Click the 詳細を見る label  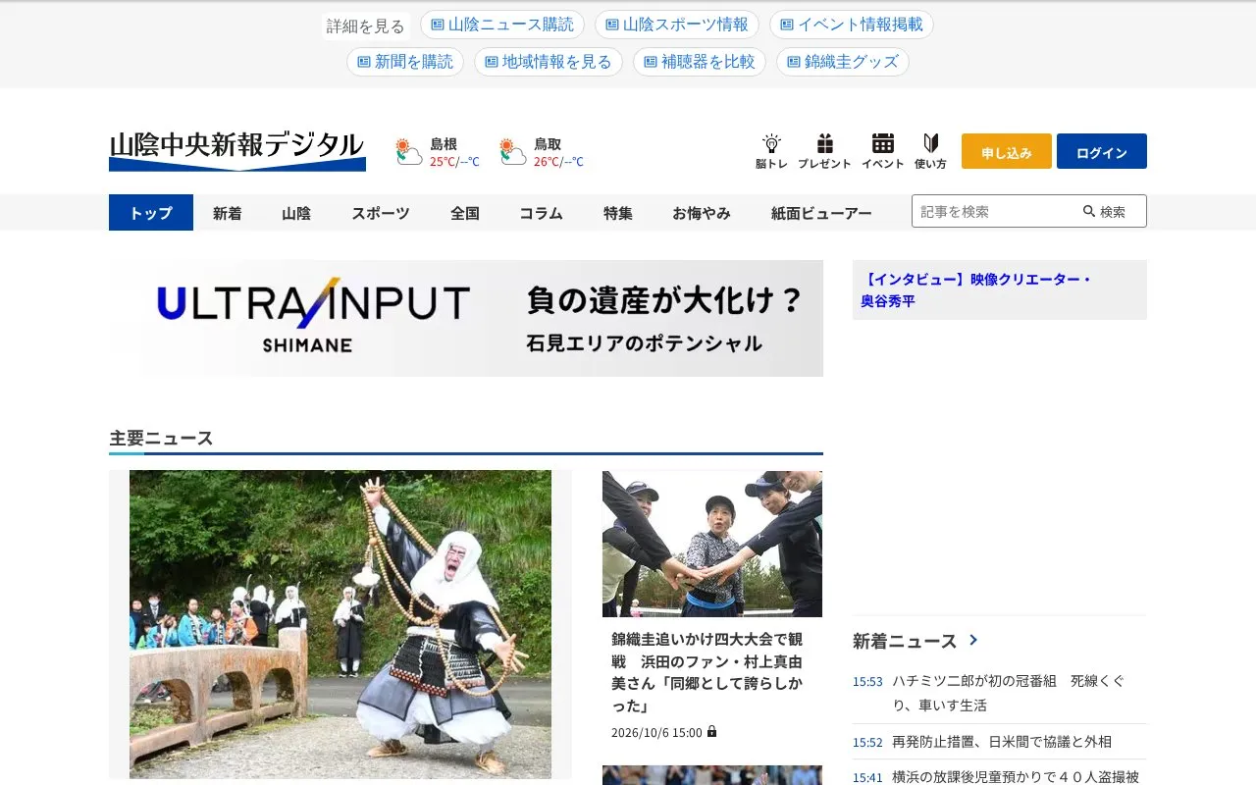pos(365,26)
